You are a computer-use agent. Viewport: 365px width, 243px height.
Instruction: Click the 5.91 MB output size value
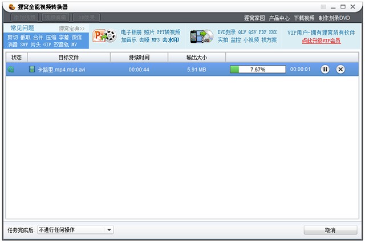click(x=196, y=70)
